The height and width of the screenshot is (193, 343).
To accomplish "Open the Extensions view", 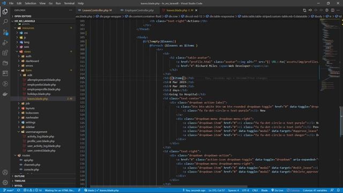I will click(x=5, y=53).
